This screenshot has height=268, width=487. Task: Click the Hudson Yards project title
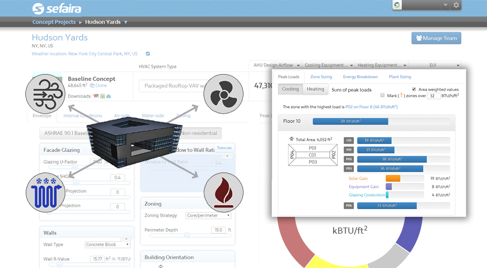click(59, 38)
